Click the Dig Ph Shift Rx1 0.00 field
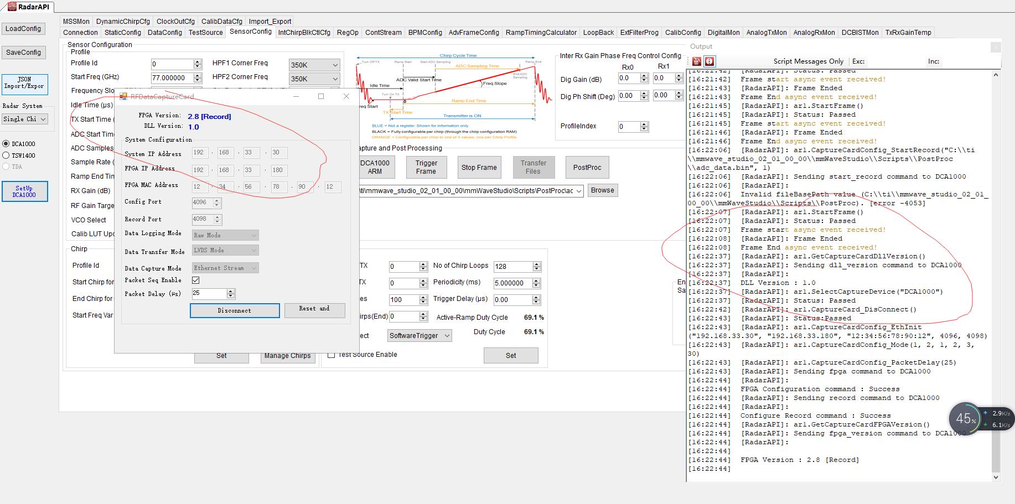 (664, 96)
